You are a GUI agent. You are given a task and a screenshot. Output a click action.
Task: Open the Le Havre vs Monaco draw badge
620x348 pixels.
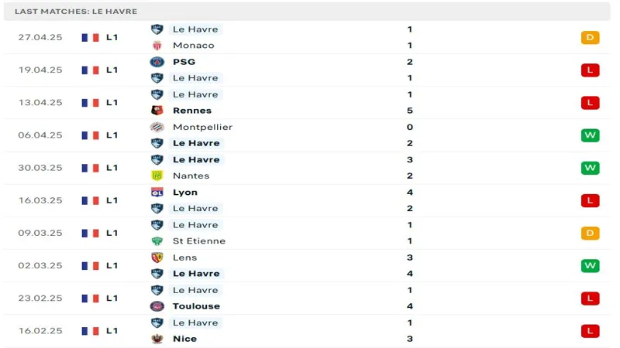point(590,37)
